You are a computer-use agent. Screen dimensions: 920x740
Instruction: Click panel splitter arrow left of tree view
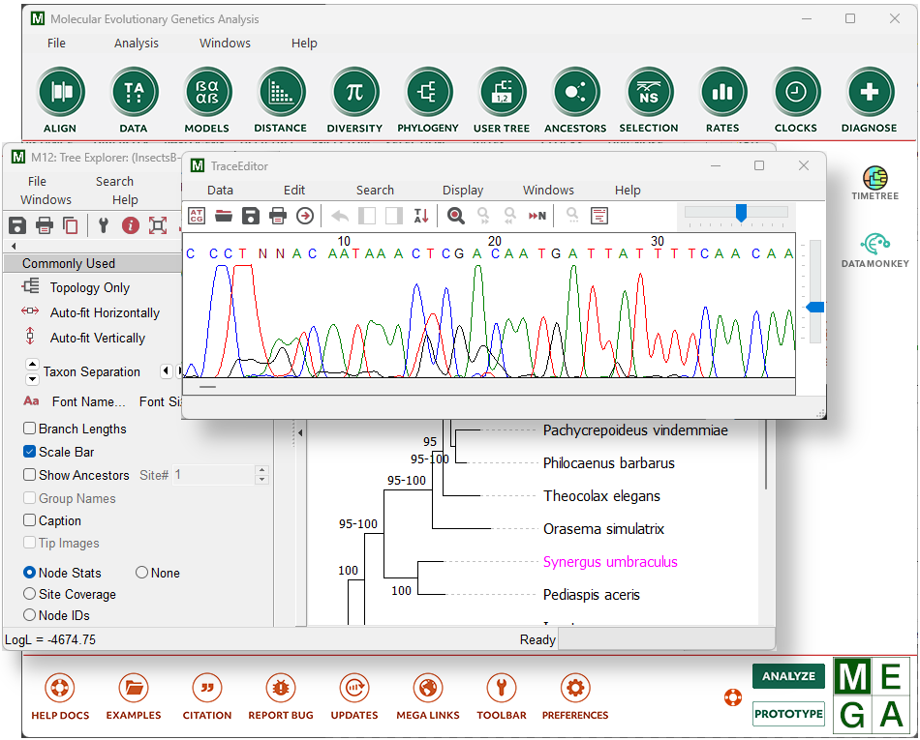coord(300,433)
